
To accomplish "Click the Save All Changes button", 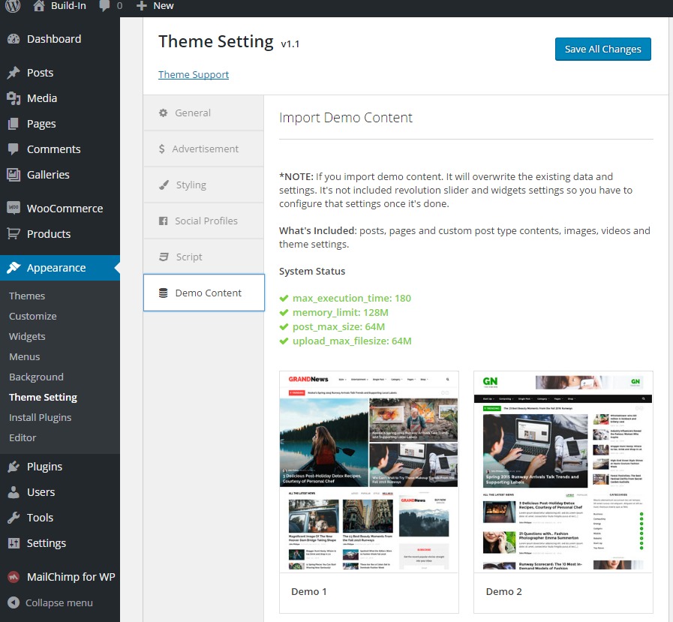I will click(x=602, y=49).
